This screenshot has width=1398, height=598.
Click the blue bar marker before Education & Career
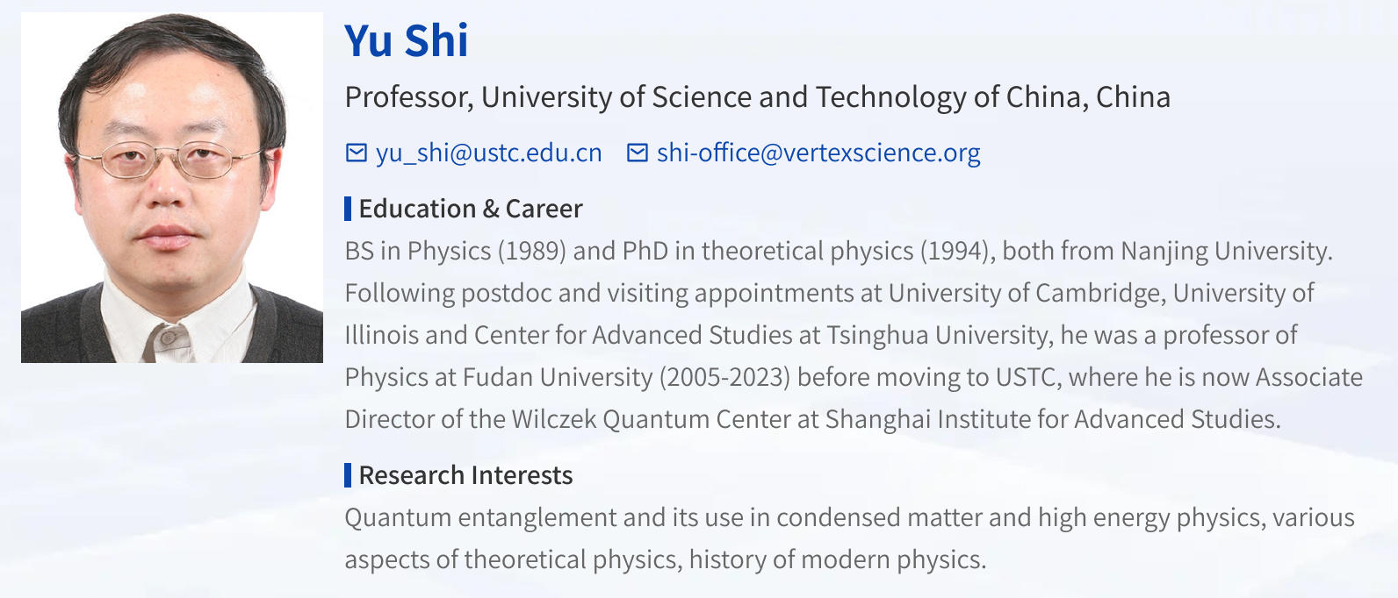tap(348, 209)
